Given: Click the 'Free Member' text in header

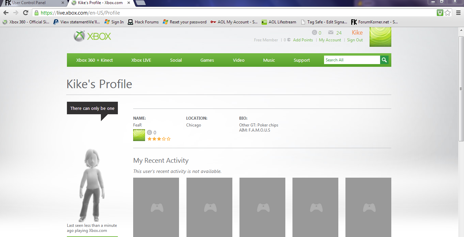Looking at the screenshot, I should 266,40.
